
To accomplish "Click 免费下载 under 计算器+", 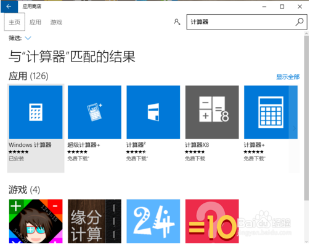I will point(255,159).
